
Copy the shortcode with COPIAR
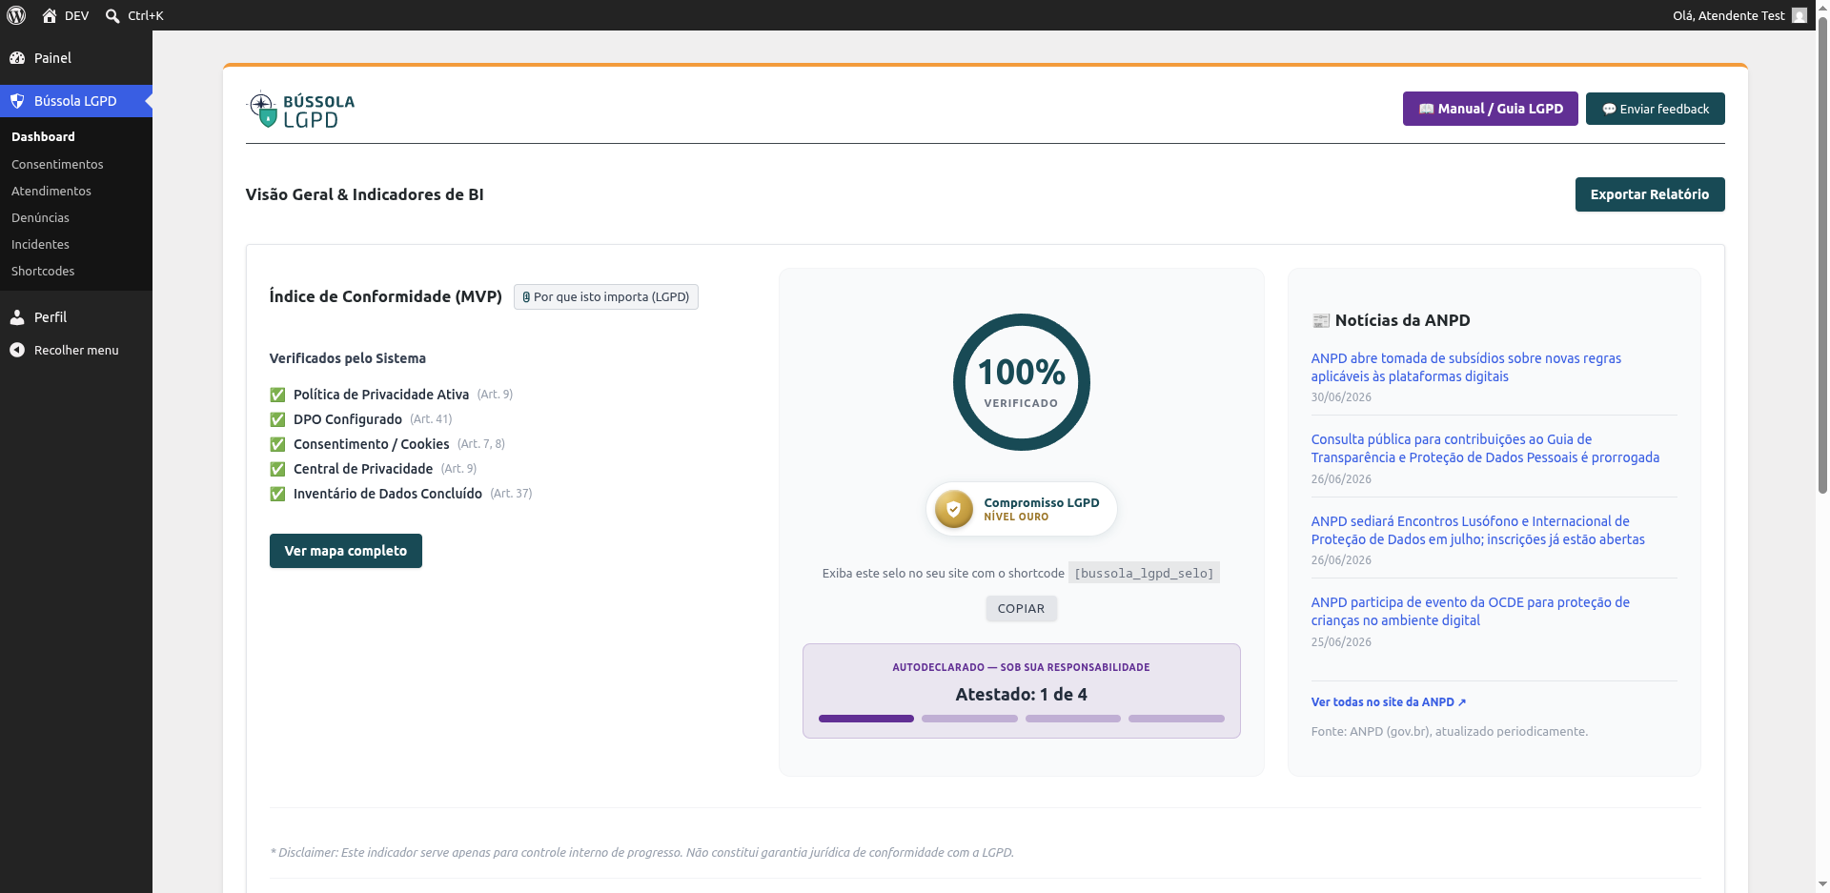[1021, 609]
